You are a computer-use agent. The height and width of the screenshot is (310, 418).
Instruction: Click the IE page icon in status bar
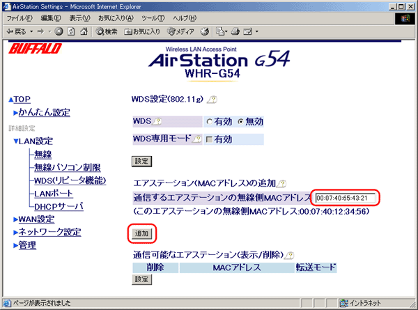7,303
